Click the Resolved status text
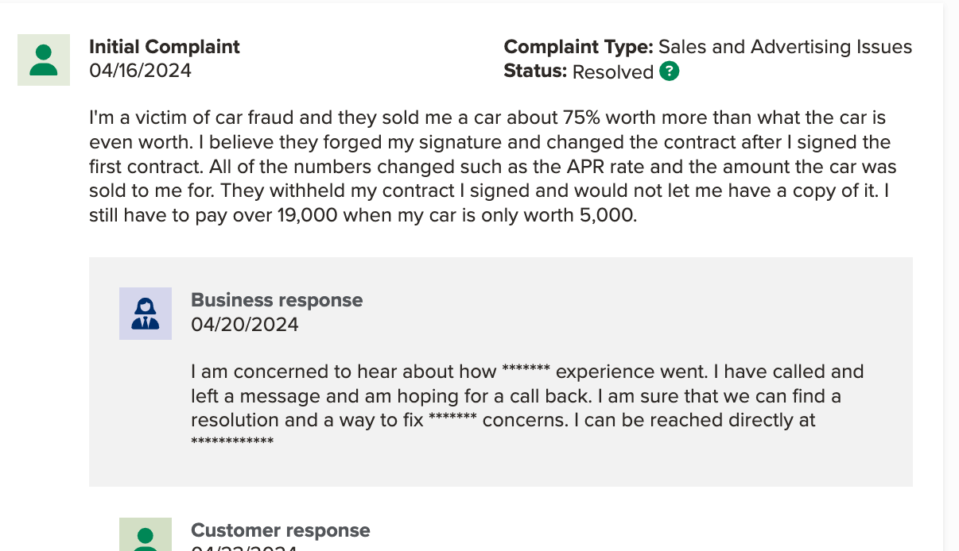The width and height of the screenshot is (959, 551). [x=613, y=72]
